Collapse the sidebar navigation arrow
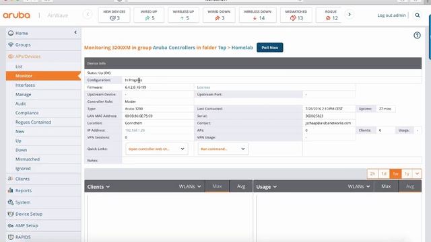This screenshot has width=431, height=242. (x=75, y=32)
